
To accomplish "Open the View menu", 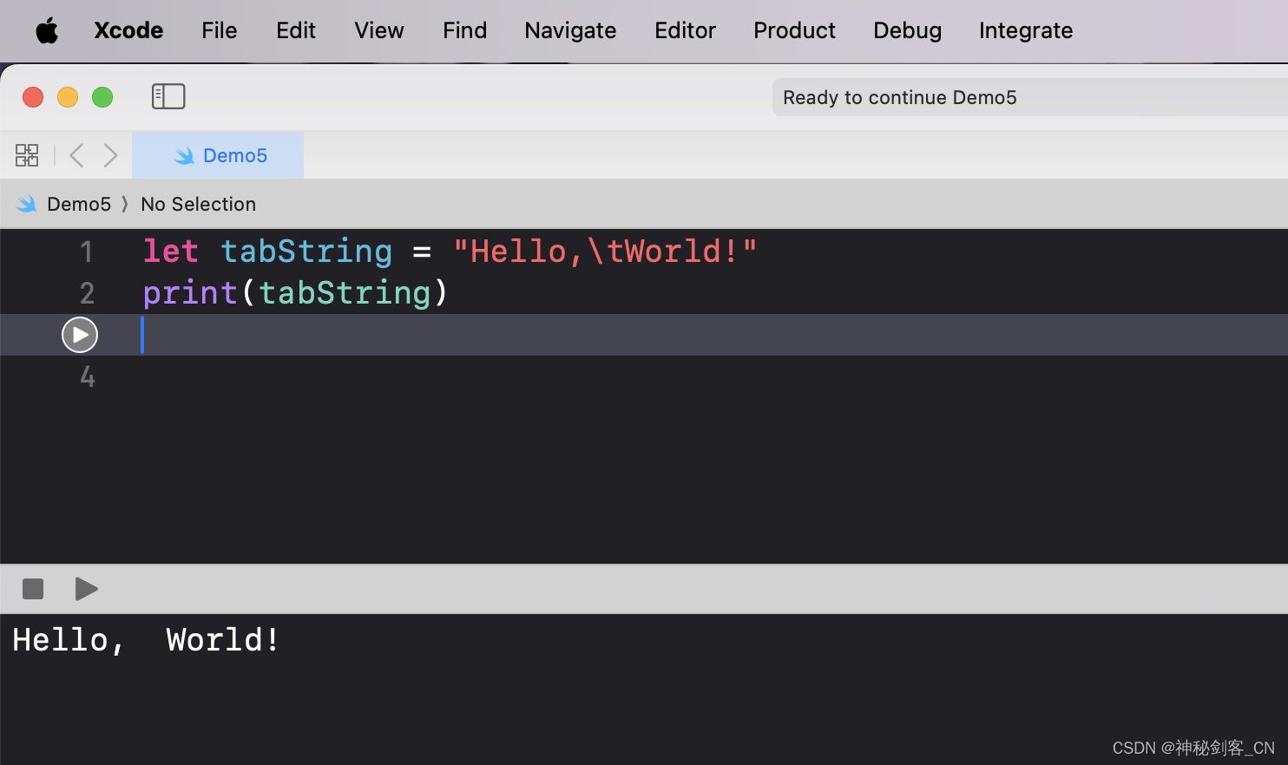I will pos(379,30).
